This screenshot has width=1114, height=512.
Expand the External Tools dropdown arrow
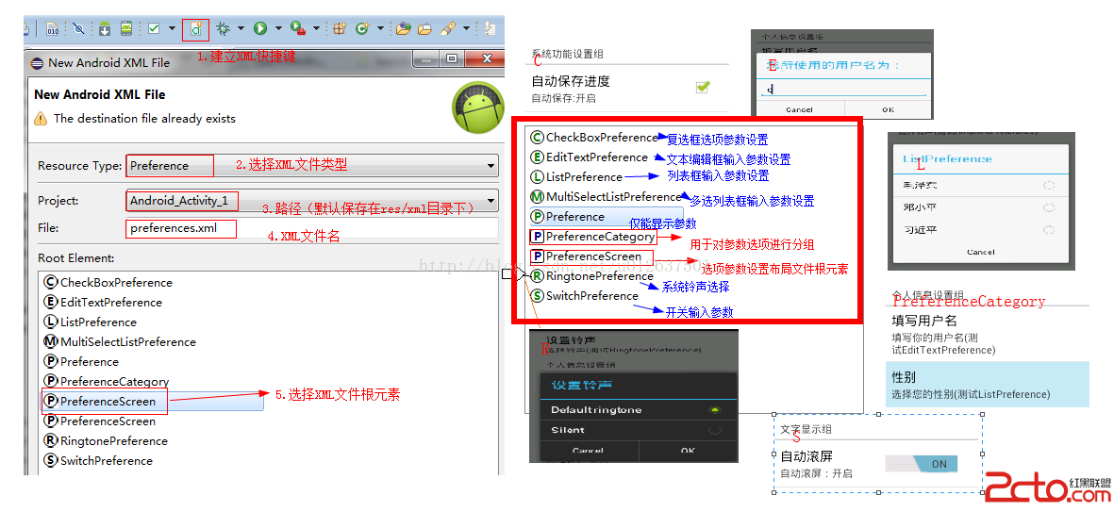(x=316, y=29)
